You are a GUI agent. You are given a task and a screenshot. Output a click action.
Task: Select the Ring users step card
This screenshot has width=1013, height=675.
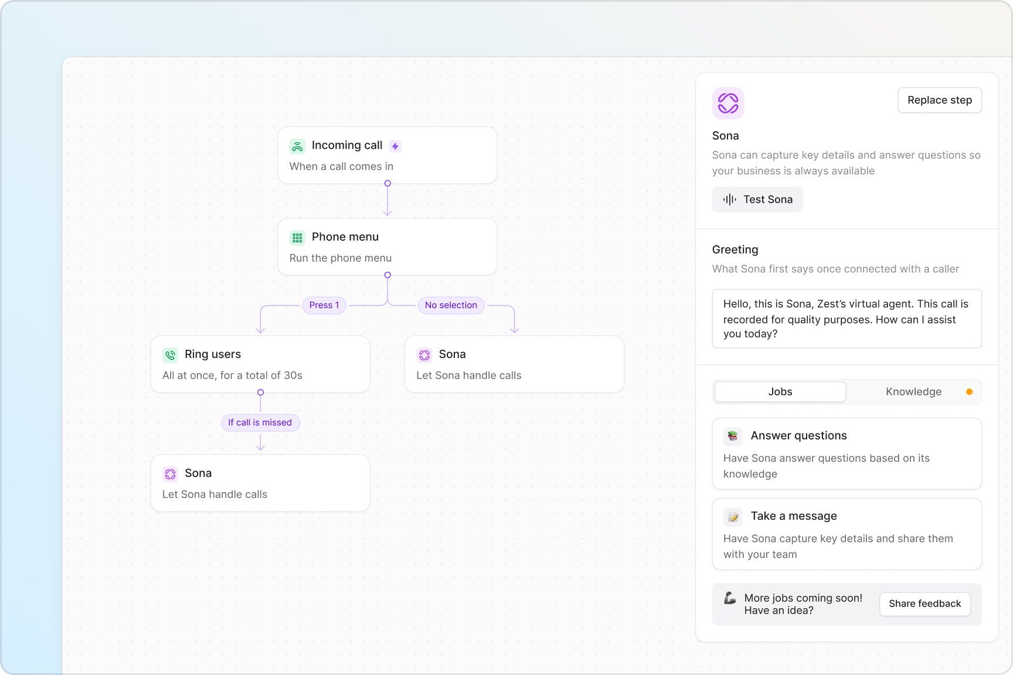point(260,364)
